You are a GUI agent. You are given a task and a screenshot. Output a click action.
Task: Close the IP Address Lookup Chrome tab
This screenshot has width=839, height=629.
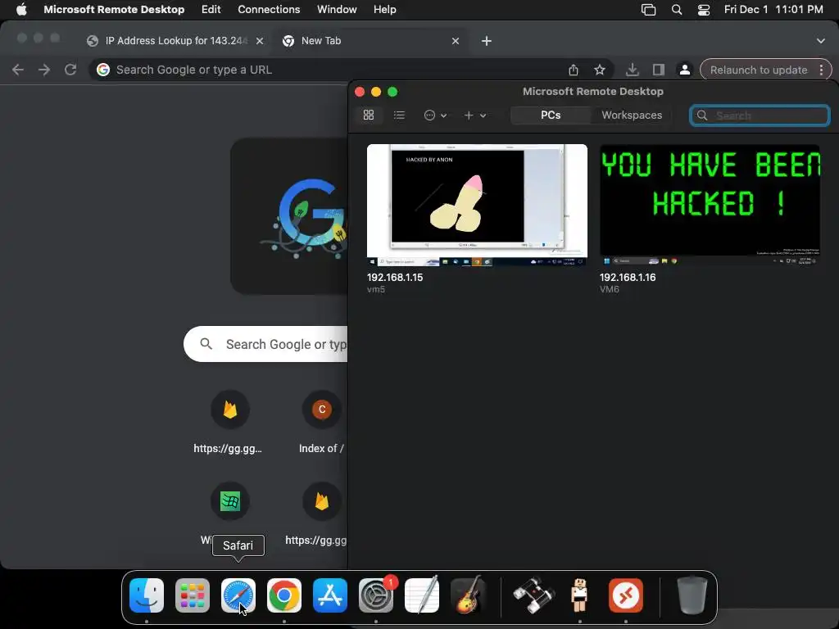tap(260, 41)
